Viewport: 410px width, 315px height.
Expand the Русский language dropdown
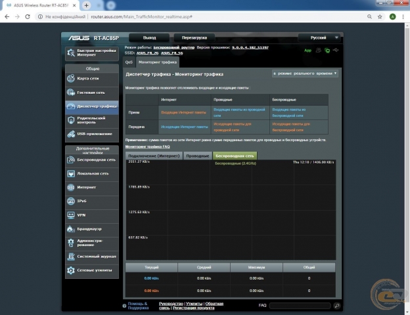[x=320, y=38]
